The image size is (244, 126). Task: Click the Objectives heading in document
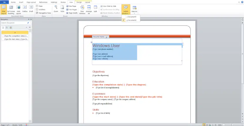(98, 72)
